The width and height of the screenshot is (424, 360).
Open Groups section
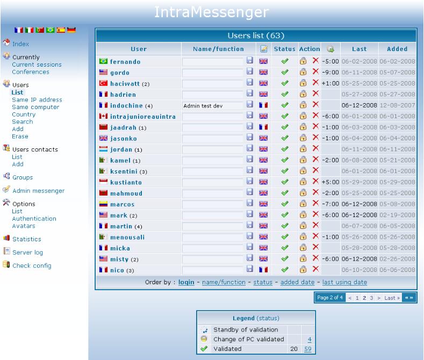click(23, 177)
